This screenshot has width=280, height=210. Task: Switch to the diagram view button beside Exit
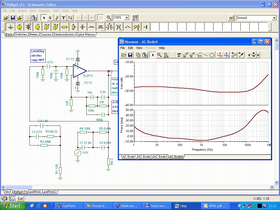(12, 199)
